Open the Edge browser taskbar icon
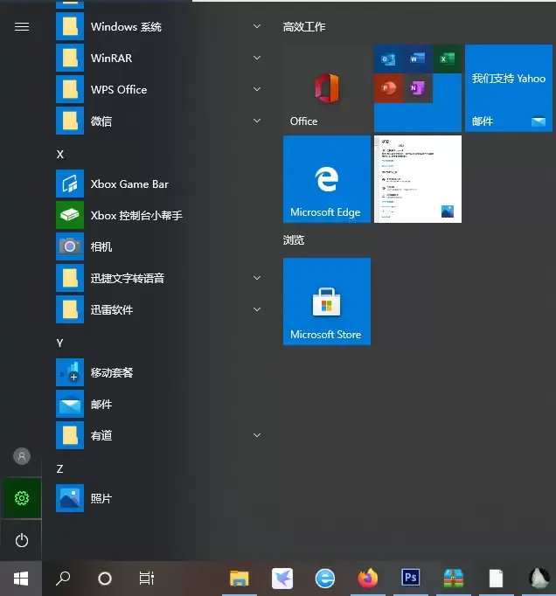 point(325,579)
